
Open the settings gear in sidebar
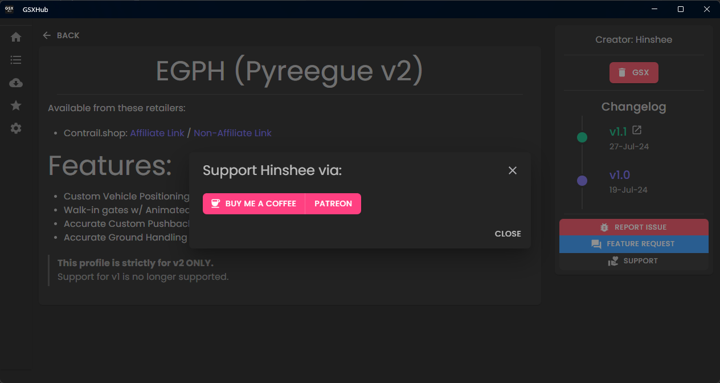pyautogui.click(x=16, y=128)
